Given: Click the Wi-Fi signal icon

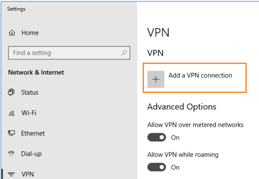Looking at the screenshot, I should click(x=12, y=113).
